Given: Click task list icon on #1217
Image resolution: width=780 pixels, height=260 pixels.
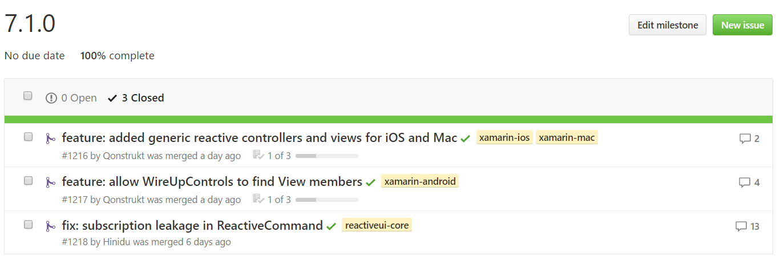Looking at the screenshot, I should pos(258,200).
